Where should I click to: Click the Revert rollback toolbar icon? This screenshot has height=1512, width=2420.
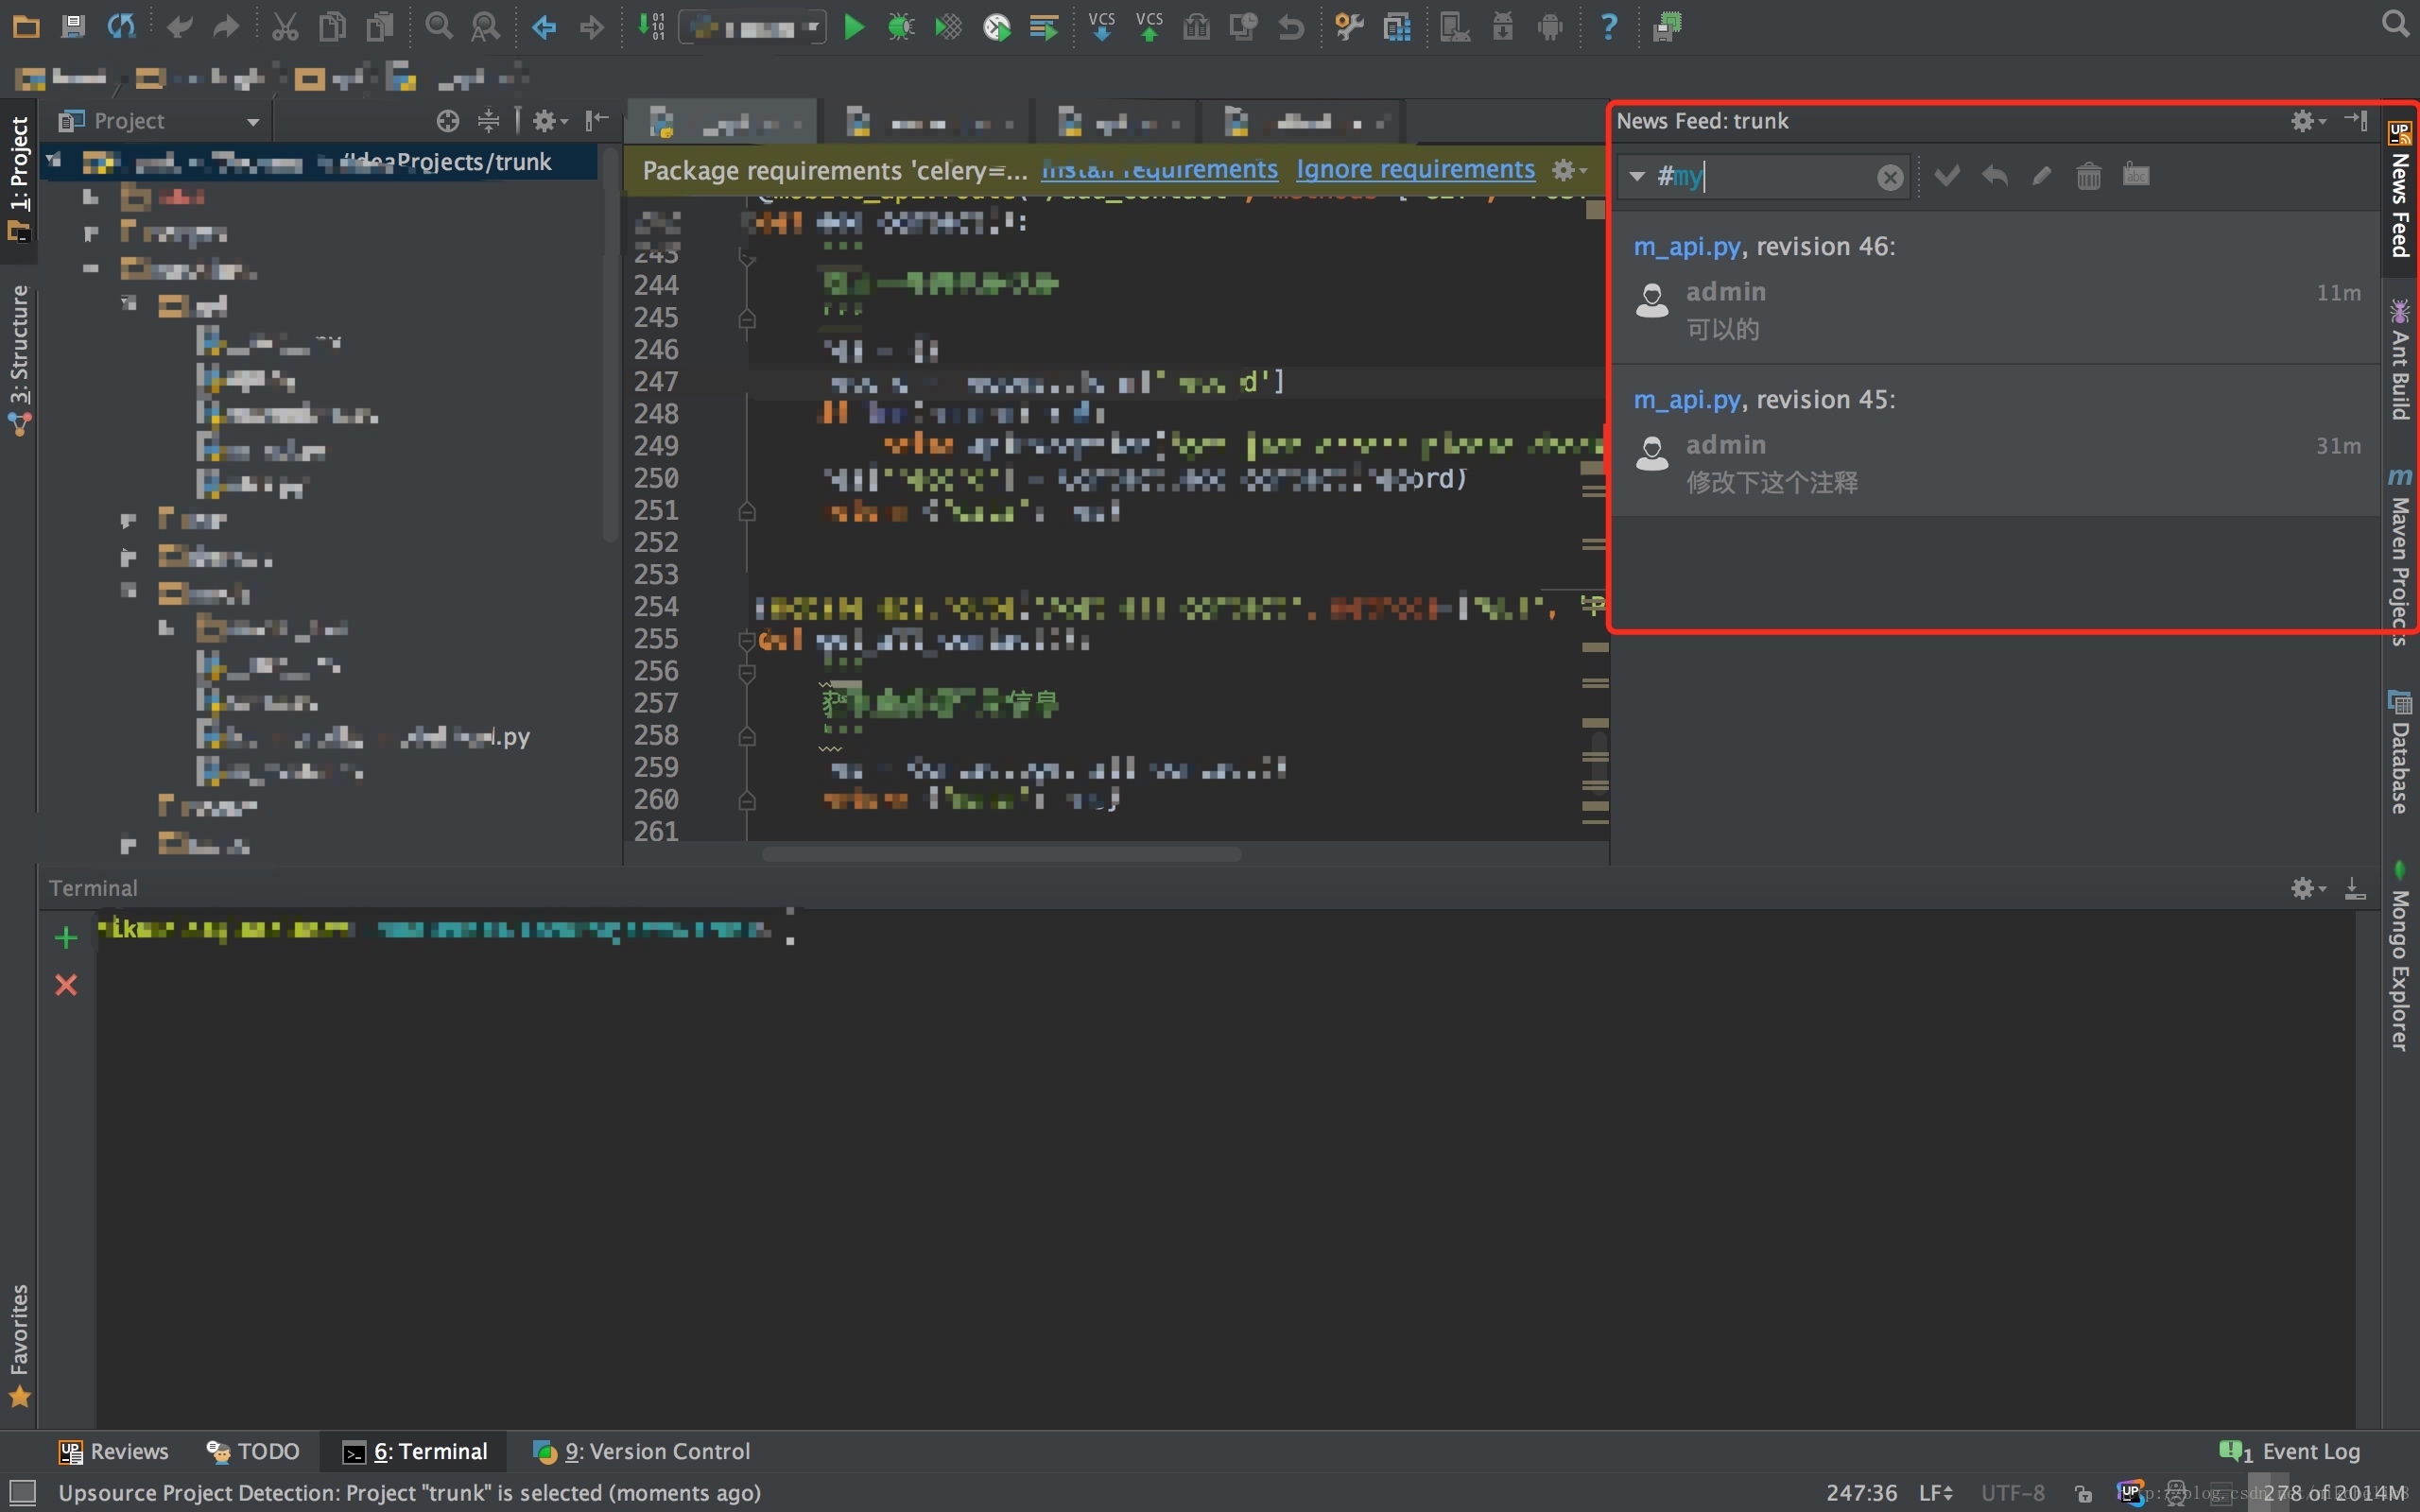coord(1291,26)
